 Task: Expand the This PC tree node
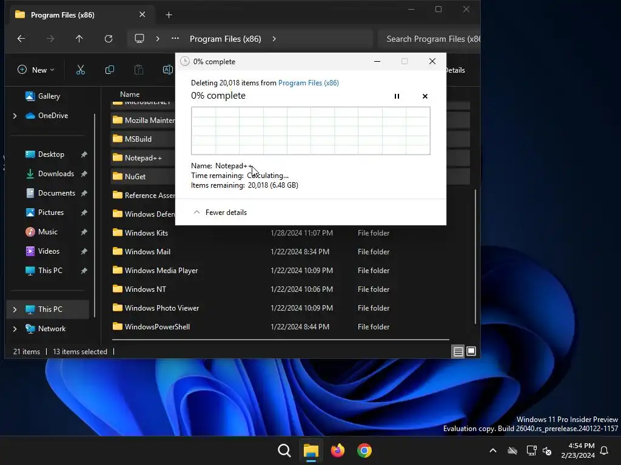click(x=15, y=309)
